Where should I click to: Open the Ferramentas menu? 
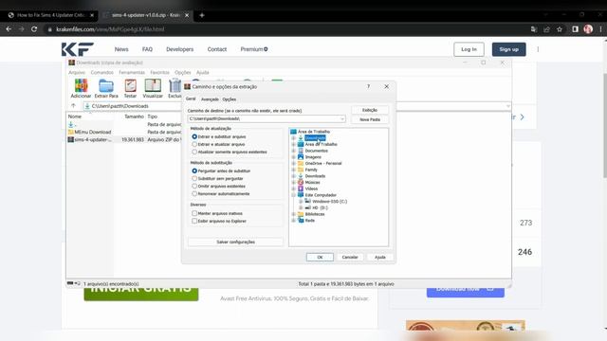click(x=132, y=72)
